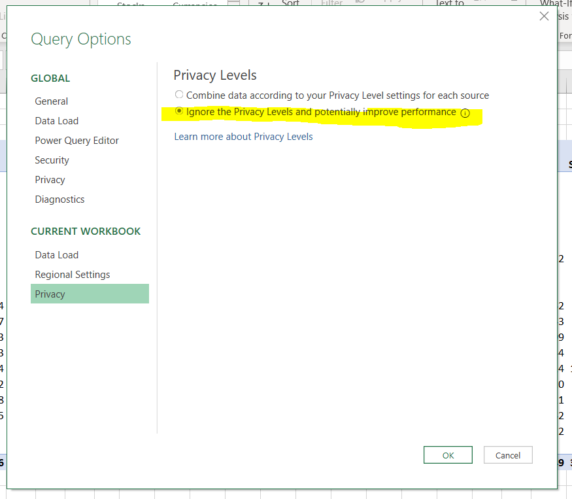
Task: Select 'Ignore the Privacy Levels' radio option
Action: tap(179, 112)
